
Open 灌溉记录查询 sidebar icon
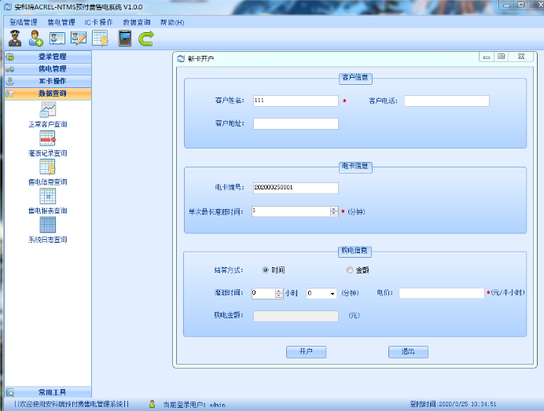coord(48,138)
